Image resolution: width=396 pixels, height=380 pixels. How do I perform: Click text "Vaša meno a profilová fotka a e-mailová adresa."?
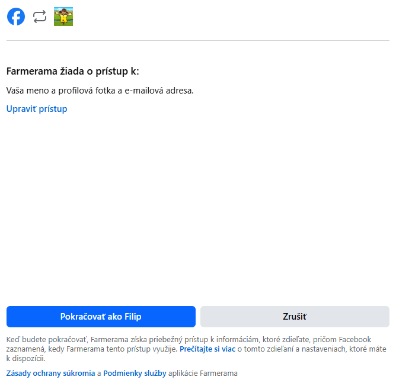(x=100, y=91)
